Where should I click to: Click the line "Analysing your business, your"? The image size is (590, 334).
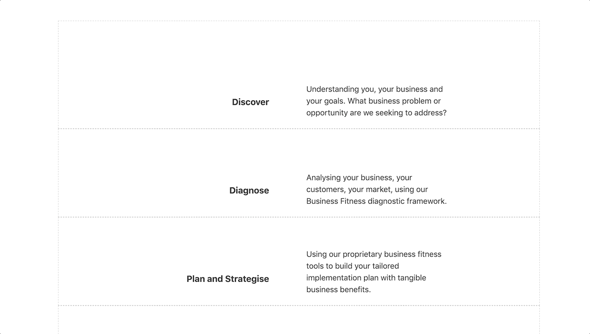click(359, 178)
